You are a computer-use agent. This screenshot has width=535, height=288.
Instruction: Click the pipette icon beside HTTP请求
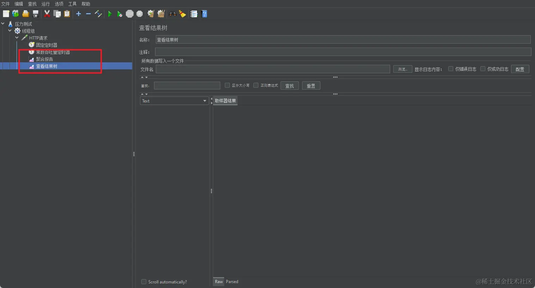[x=24, y=38]
